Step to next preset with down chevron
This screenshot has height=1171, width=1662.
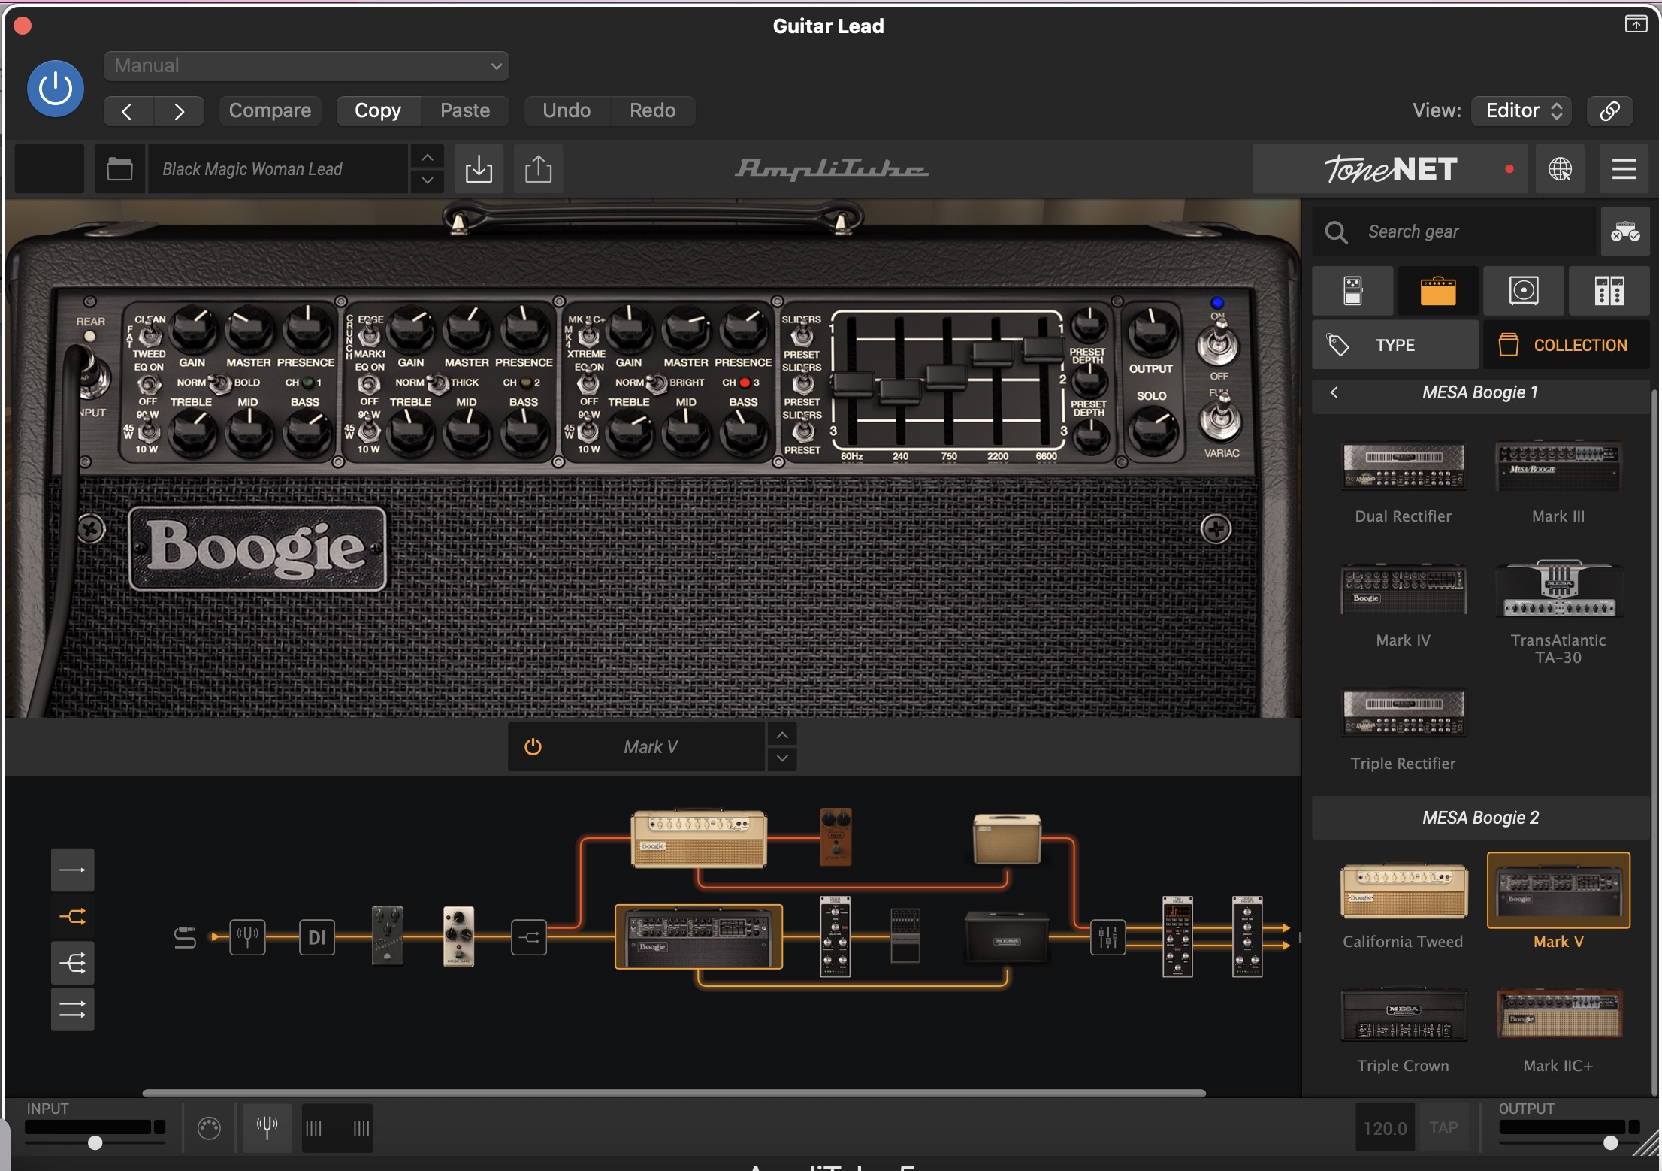pos(427,181)
